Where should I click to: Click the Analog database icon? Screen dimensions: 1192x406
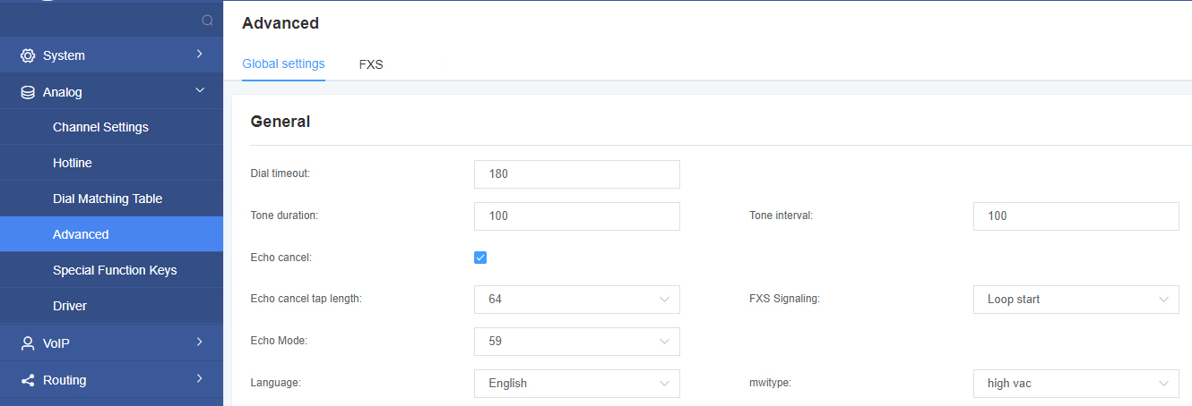pos(28,92)
